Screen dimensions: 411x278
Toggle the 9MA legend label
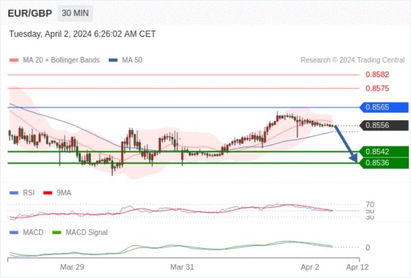tap(64, 193)
